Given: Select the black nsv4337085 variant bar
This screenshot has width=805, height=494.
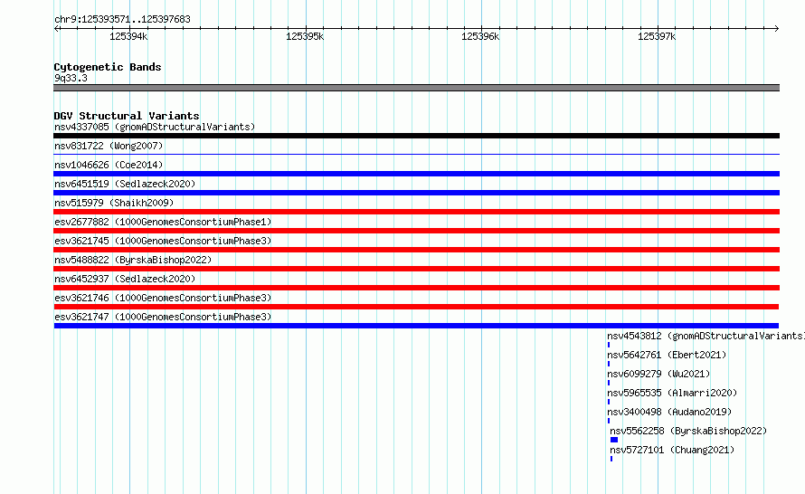Looking at the screenshot, I should click(416, 136).
